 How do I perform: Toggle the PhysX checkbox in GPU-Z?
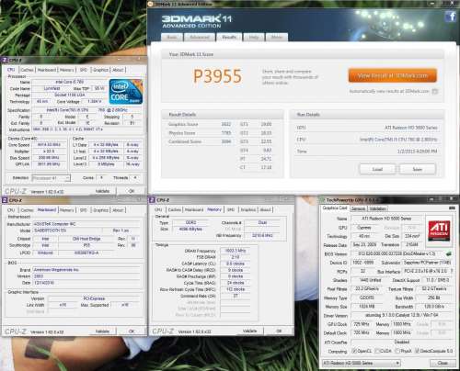pyautogui.click(x=397, y=351)
